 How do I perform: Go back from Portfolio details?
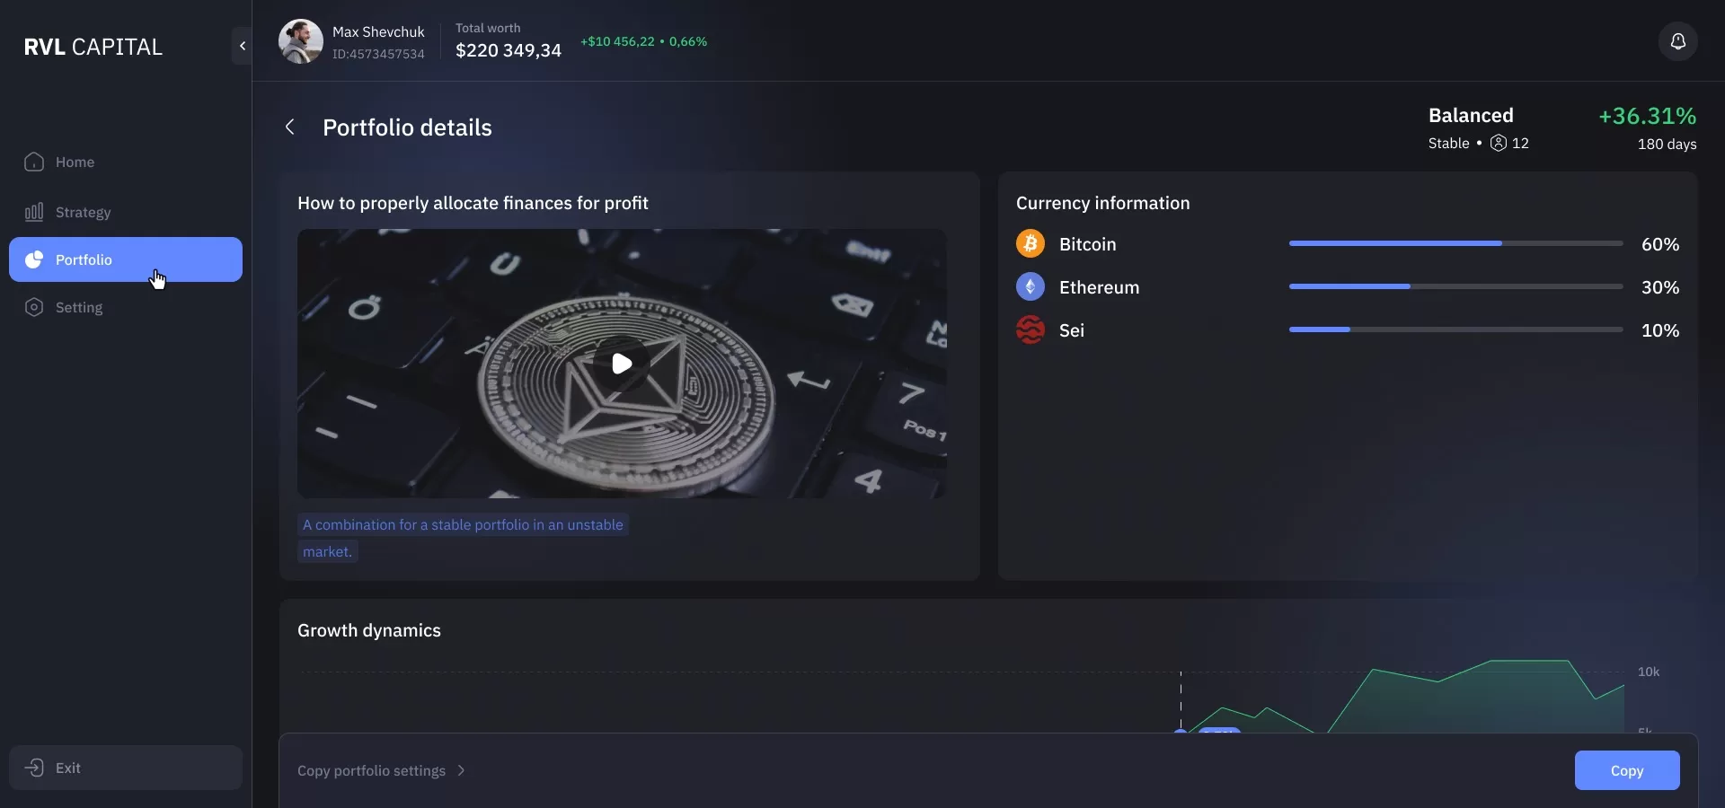coord(289,127)
